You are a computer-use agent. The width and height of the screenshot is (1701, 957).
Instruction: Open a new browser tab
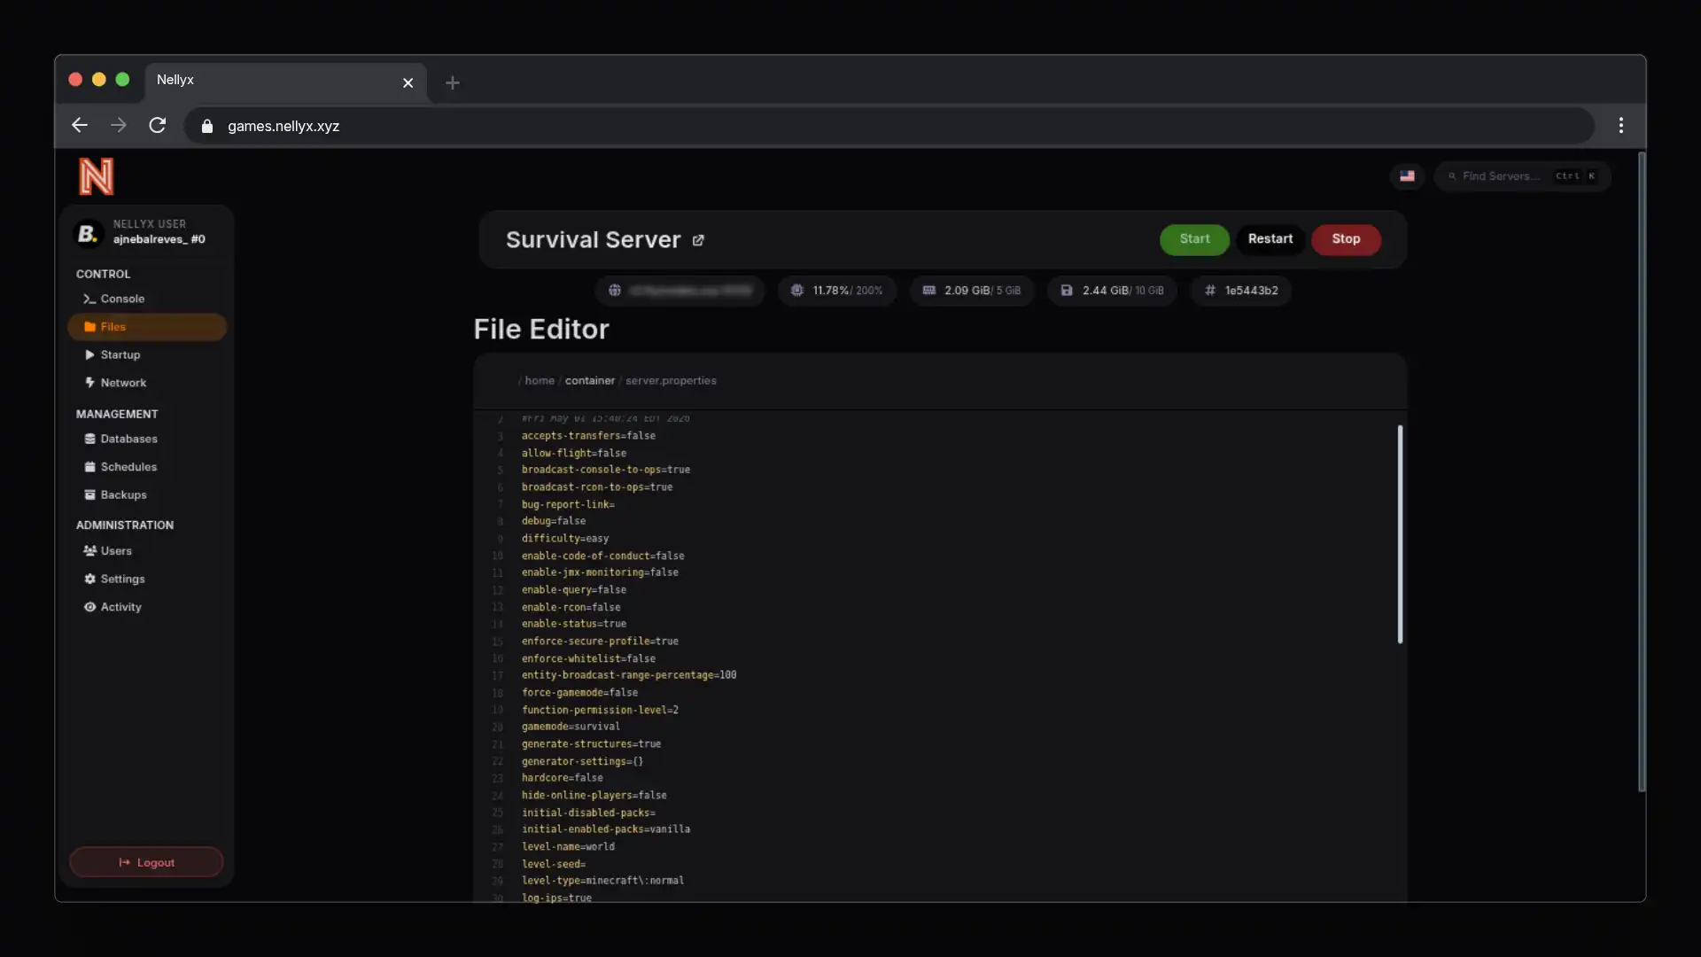click(453, 82)
